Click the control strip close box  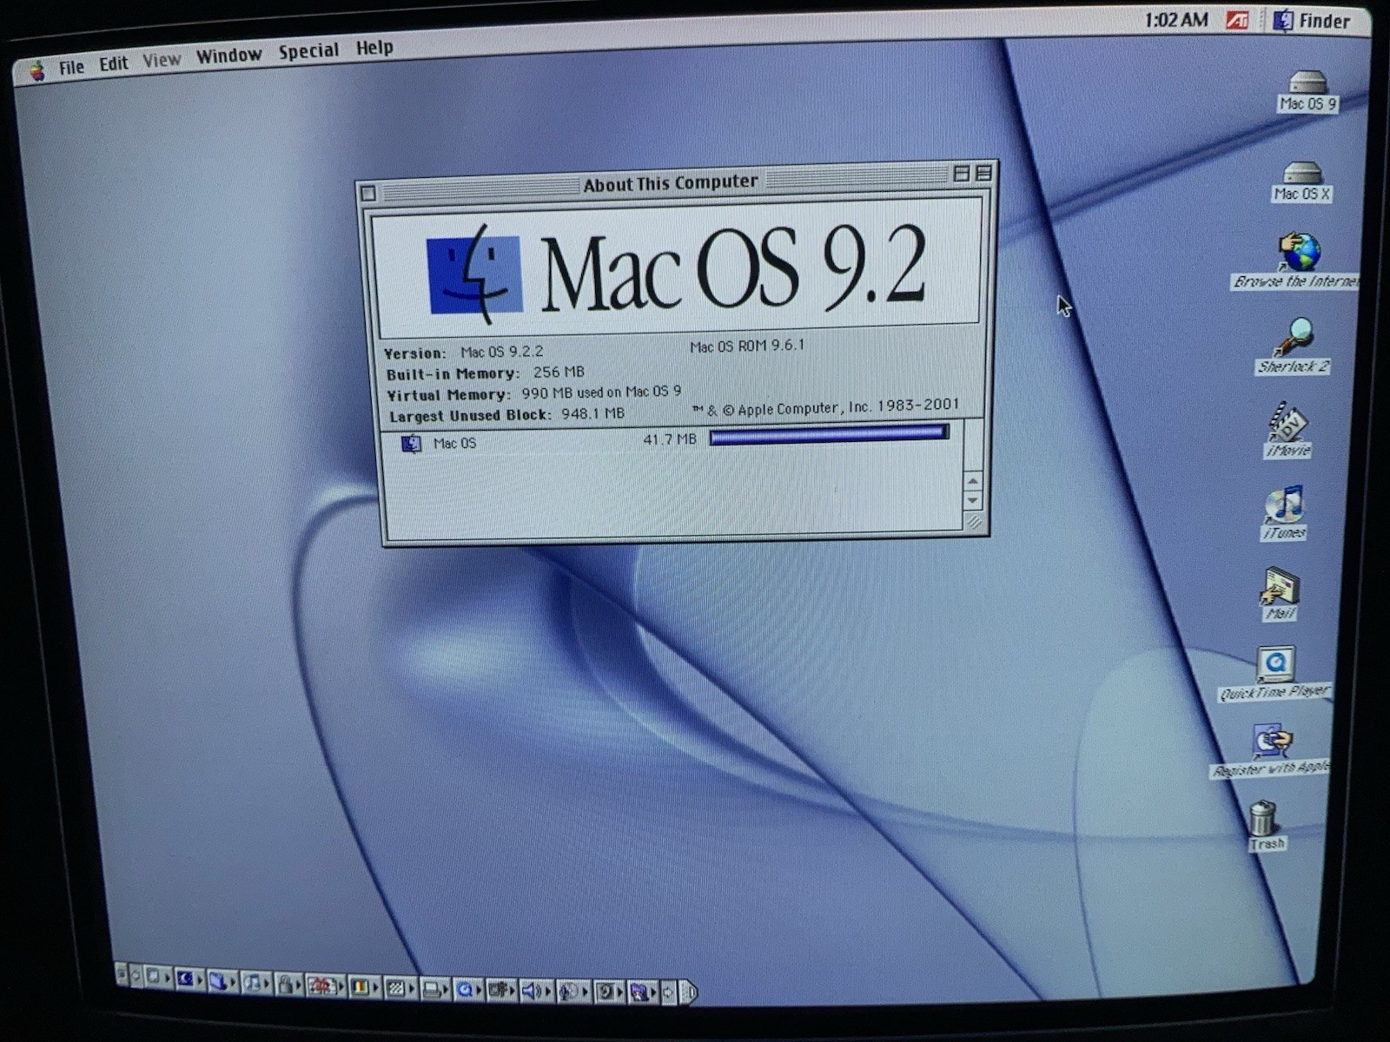[121, 973]
